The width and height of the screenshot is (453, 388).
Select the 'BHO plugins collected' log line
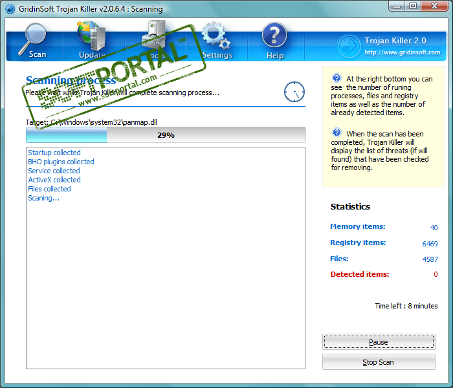tap(61, 162)
